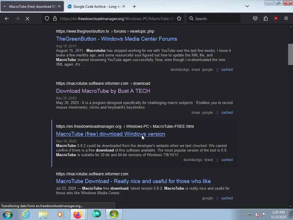Open the Action Center flag icon
The width and height of the screenshot is (293, 220).
(264, 214)
